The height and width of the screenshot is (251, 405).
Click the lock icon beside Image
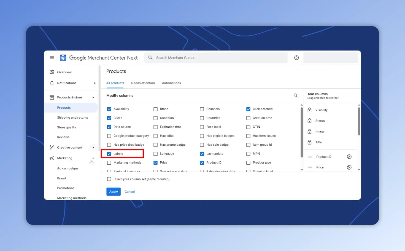(x=310, y=131)
